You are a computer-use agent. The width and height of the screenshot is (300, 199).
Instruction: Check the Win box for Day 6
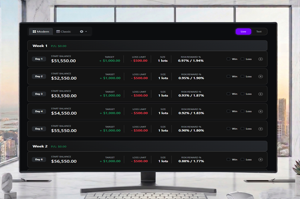point(228,159)
